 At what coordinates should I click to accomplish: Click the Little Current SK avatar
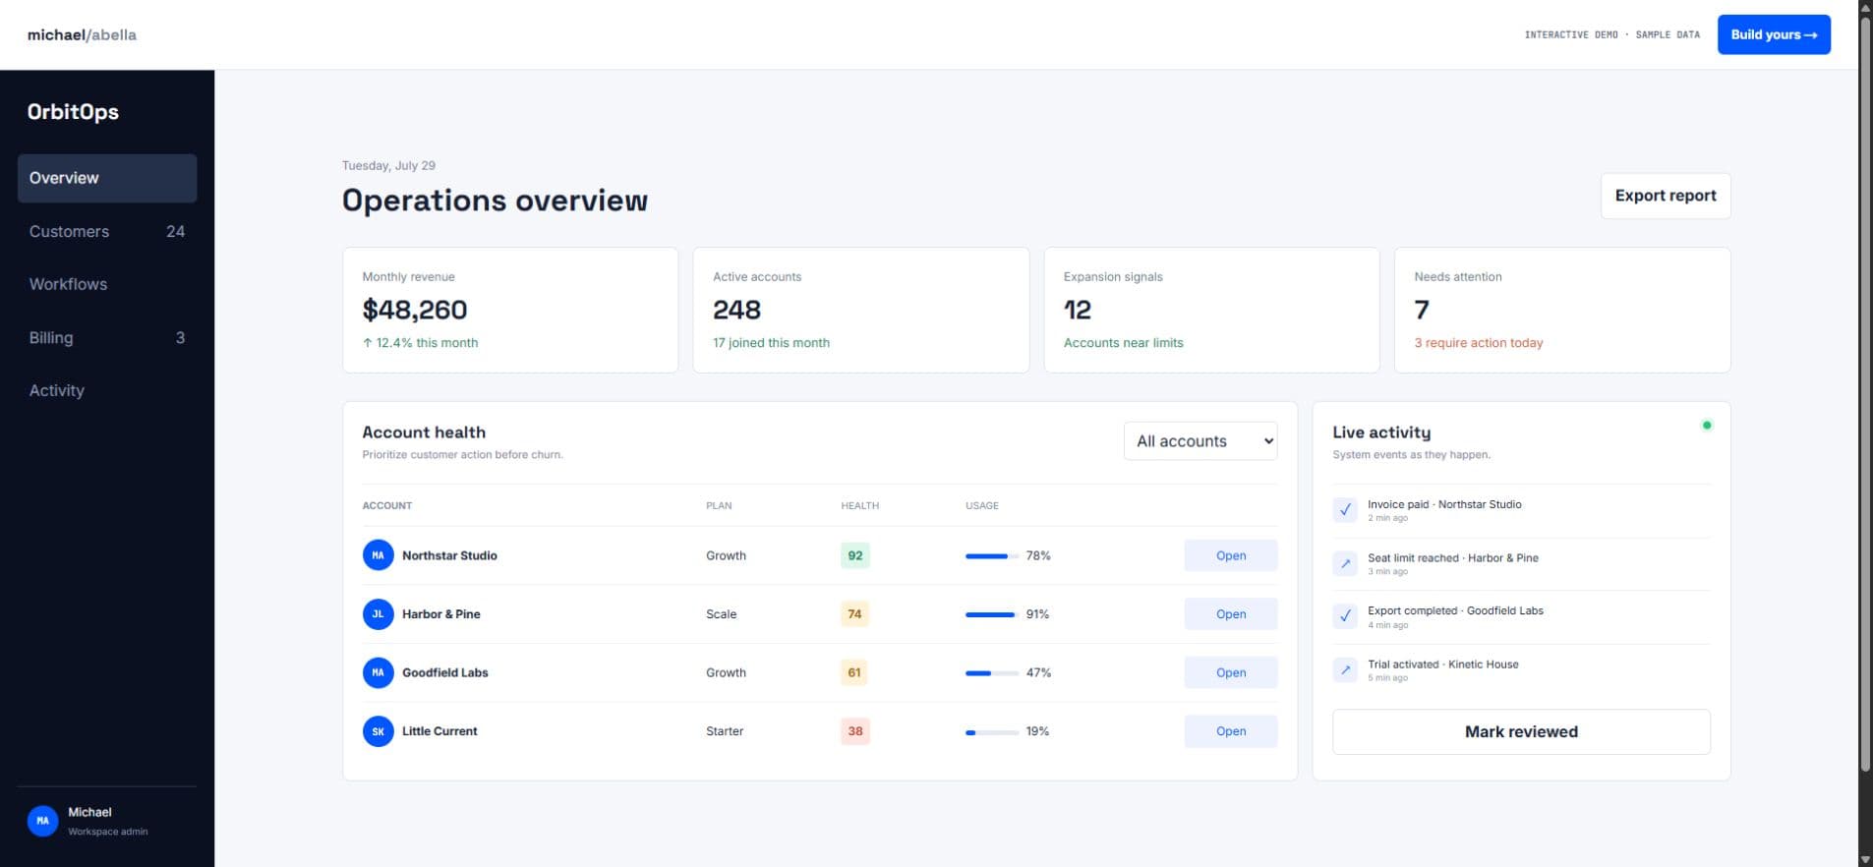point(378,731)
